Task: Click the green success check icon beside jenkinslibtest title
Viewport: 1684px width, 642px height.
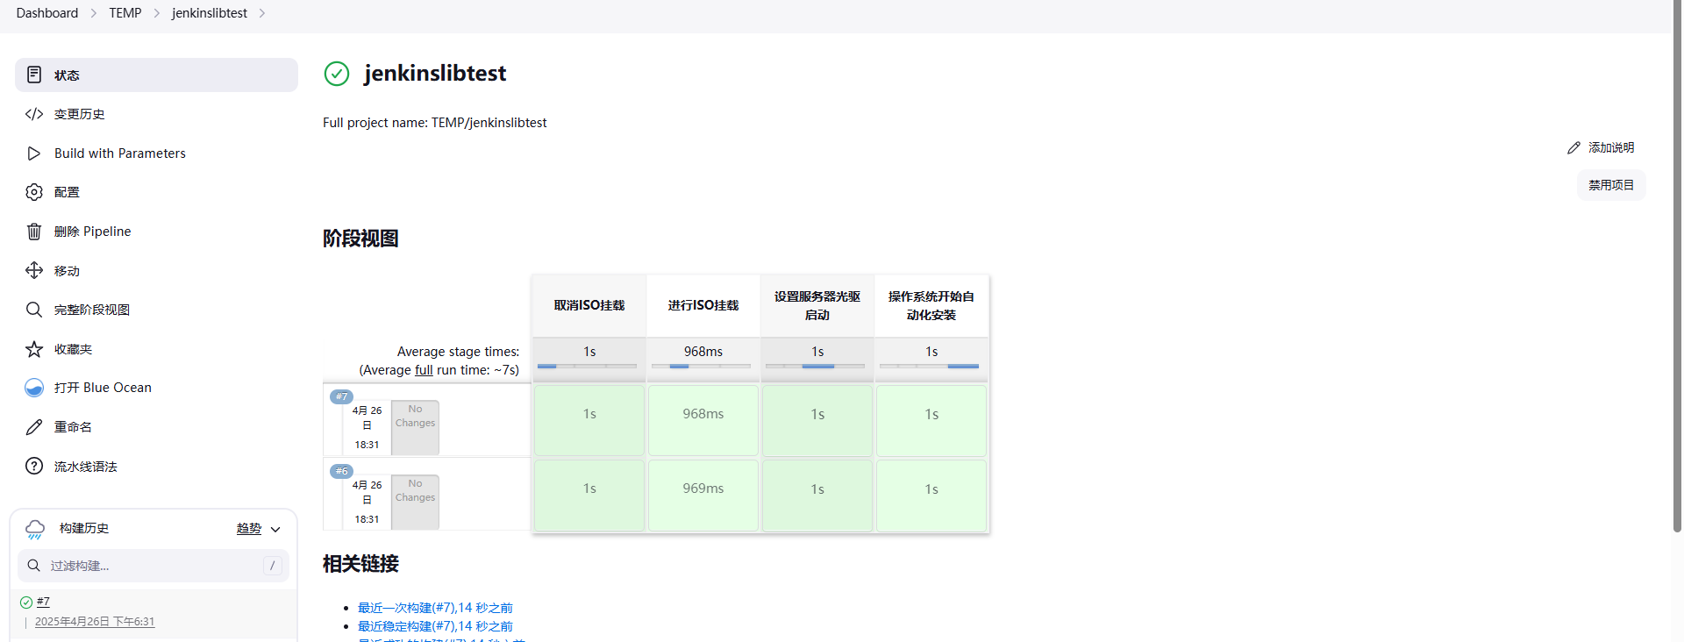Action: click(337, 74)
